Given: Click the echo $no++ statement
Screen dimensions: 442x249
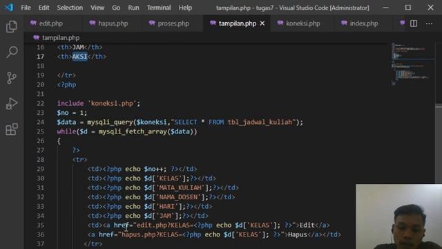Looking at the screenshot, I should click(x=146, y=169).
